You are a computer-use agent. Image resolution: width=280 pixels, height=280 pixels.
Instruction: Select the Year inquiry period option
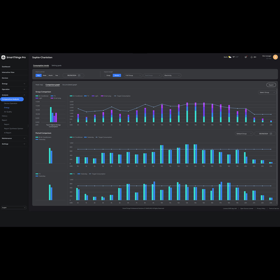(x=57, y=75)
